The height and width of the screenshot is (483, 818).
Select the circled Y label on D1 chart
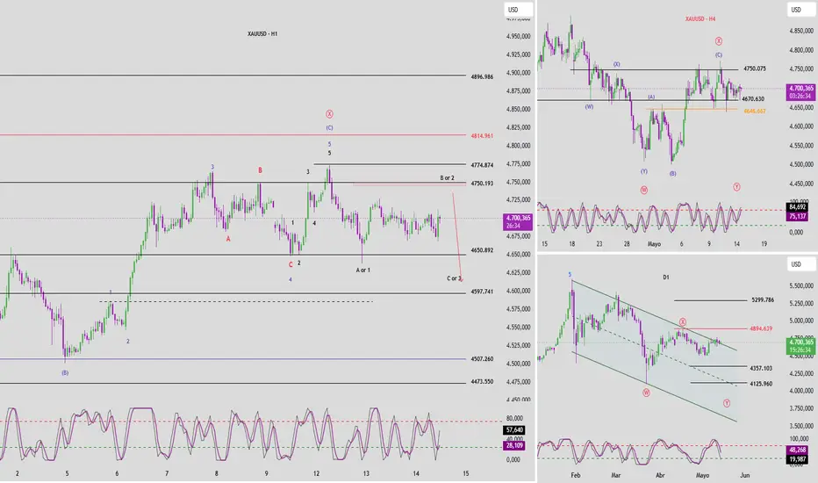(x=727, y=402)
